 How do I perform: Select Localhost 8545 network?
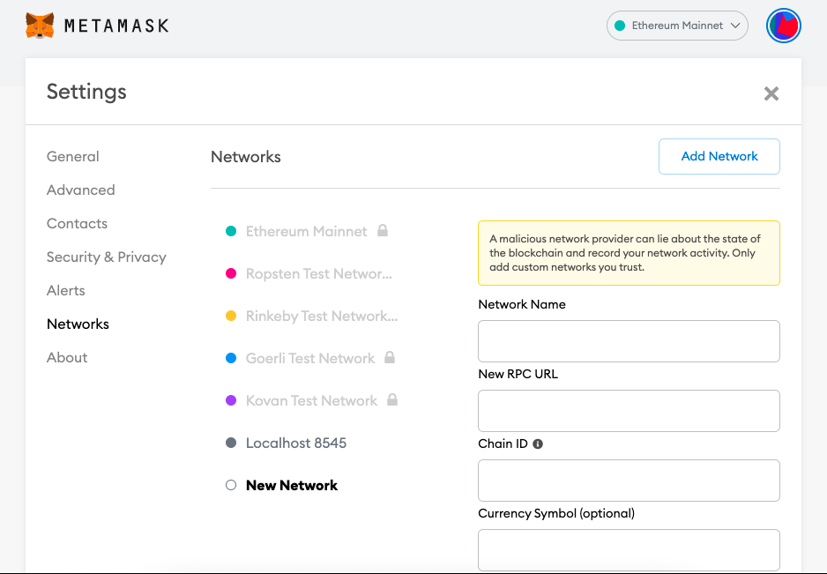[296, 443]
